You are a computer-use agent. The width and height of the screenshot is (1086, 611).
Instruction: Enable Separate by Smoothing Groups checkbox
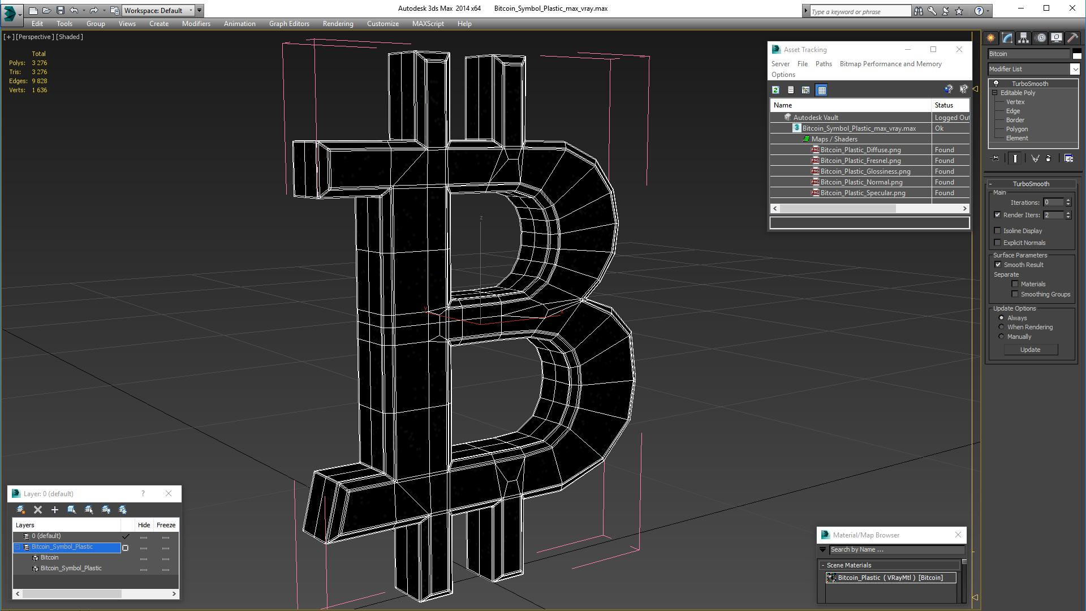(x=1015, y=294)
